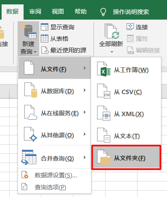
Task: Choose 从 XML(X) in submenu
Action: click(x=126, y=113)
